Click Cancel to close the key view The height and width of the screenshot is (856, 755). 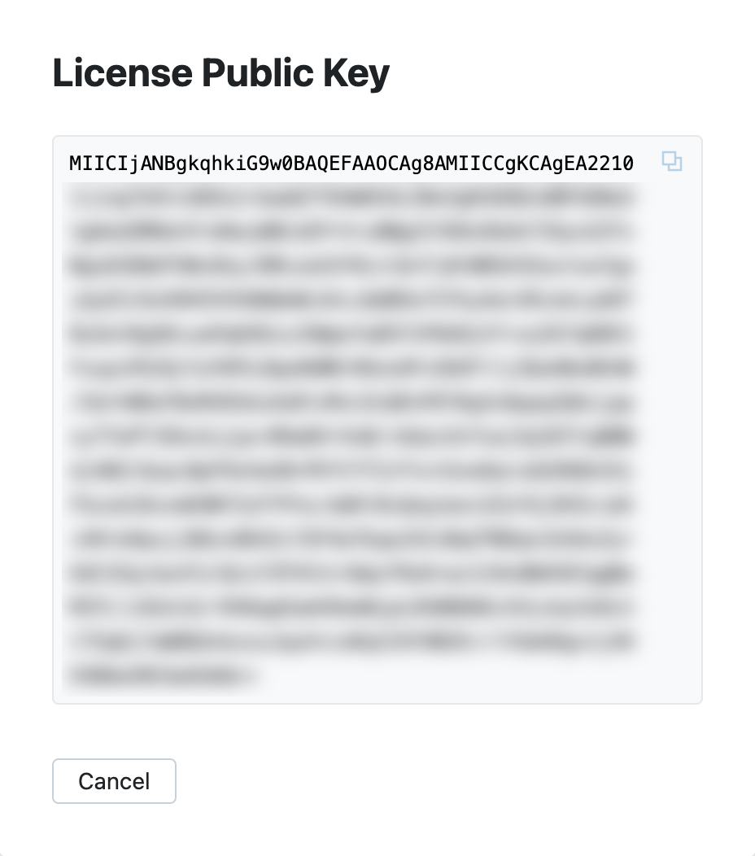pos(114,781)
